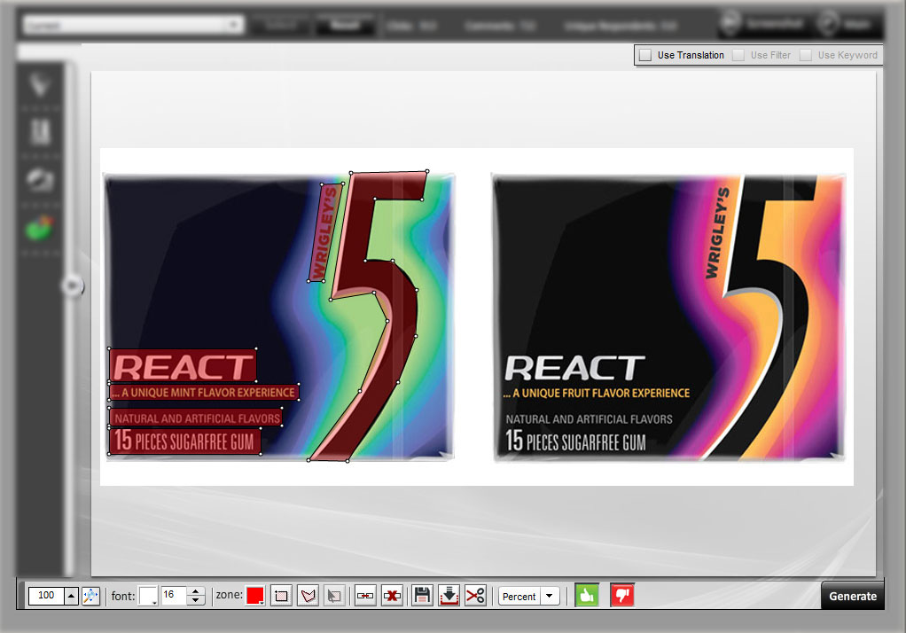Click the floppy disk save icon
This screenshot has width=906, height=633.
tap(423, 596)
